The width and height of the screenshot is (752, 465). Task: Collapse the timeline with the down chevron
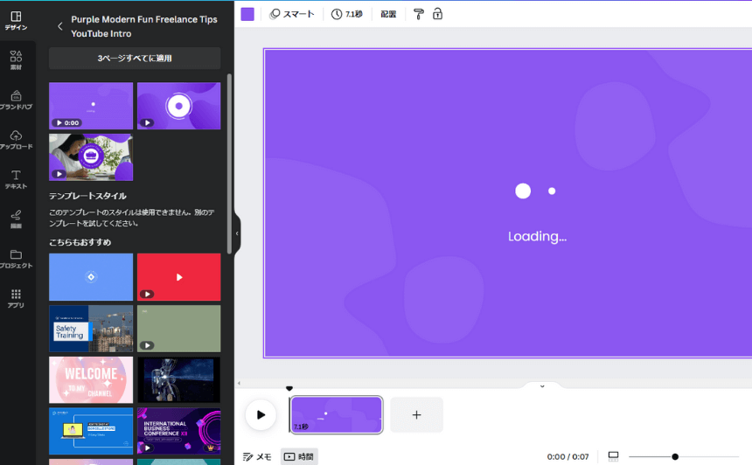(x=542, y=386)
